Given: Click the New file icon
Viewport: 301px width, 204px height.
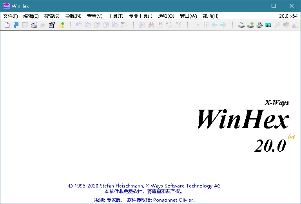Looking at the screenshot, I should 7,25.
